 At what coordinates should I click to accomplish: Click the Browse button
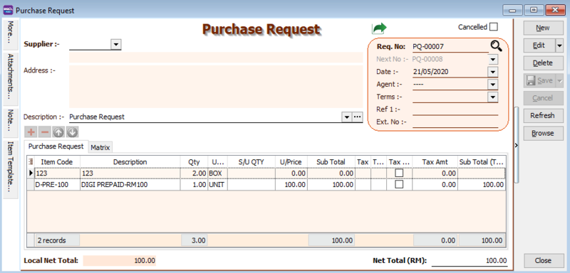click(543, 133)
